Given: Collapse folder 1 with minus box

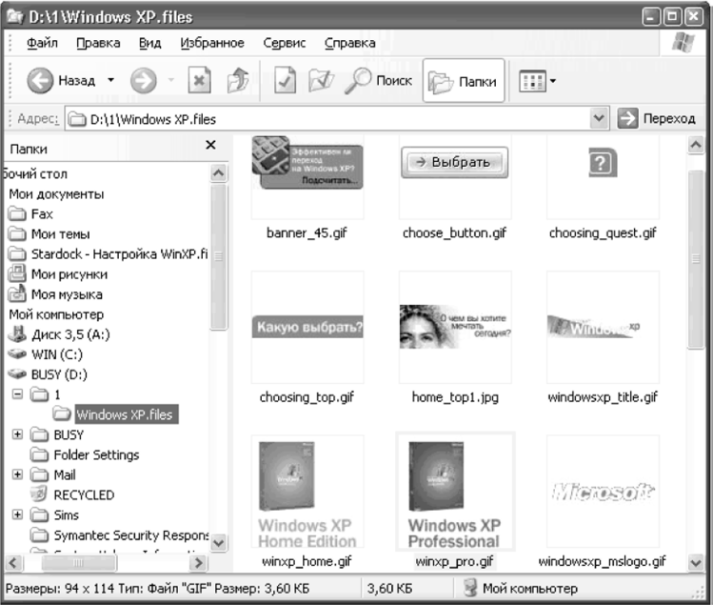Looking at the screenshot, I should coord(17,393).
